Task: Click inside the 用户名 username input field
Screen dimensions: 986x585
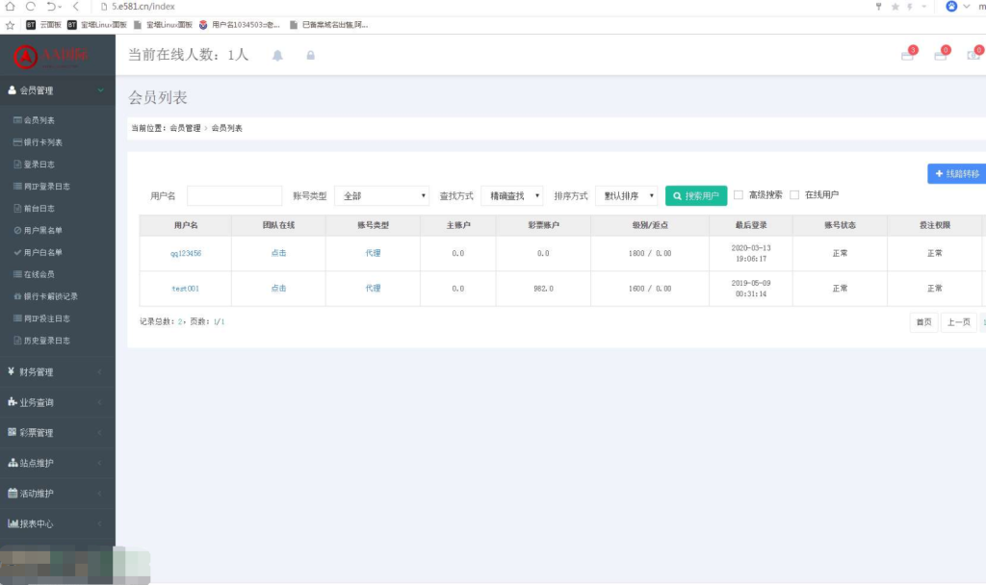Action: 235,195
